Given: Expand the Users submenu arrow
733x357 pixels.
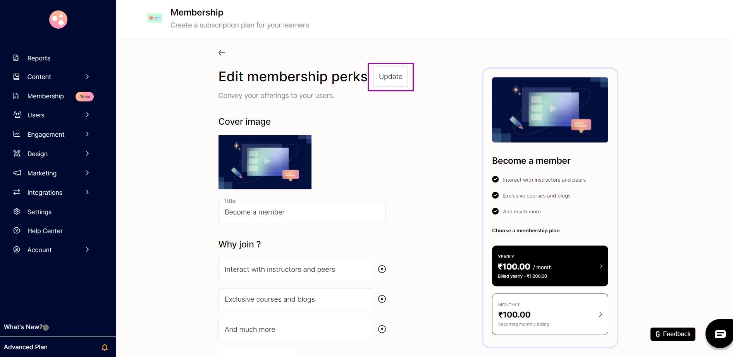Looking at the screenshot, I should point(87,115).
